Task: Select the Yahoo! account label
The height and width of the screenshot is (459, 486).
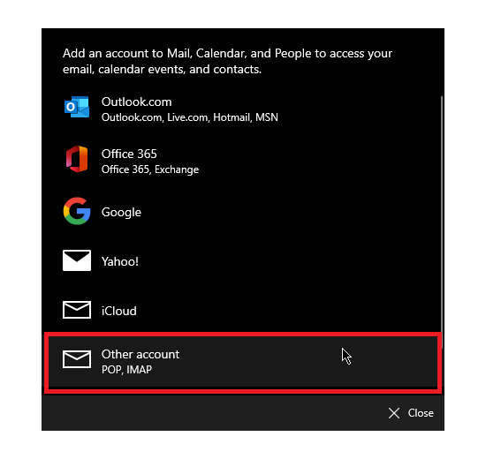Action: click(120, 261)
